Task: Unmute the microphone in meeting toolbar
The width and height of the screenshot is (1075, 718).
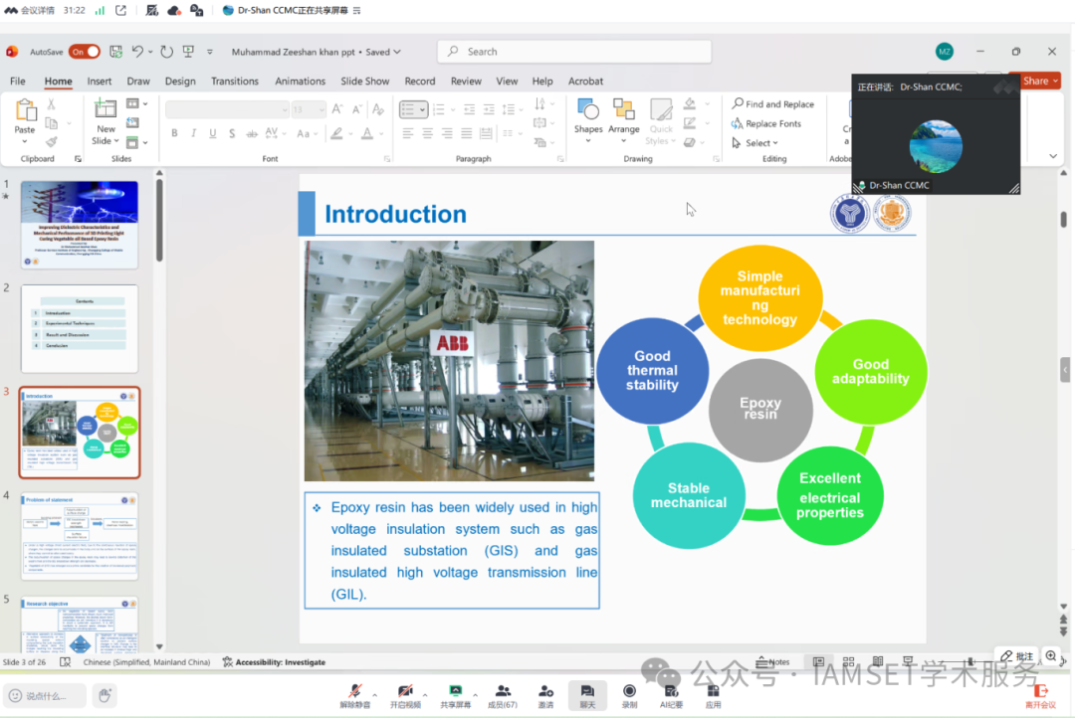Action: [x=354, y=691]
